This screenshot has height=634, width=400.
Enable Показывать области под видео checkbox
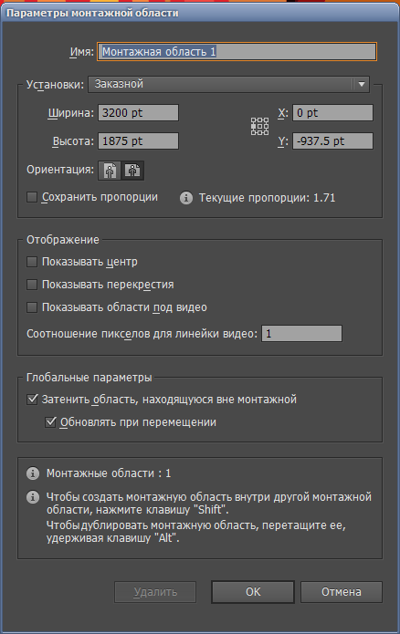(32, 307)
